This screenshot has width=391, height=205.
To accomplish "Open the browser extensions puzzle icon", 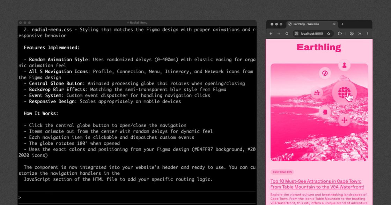I will point(340,33).
